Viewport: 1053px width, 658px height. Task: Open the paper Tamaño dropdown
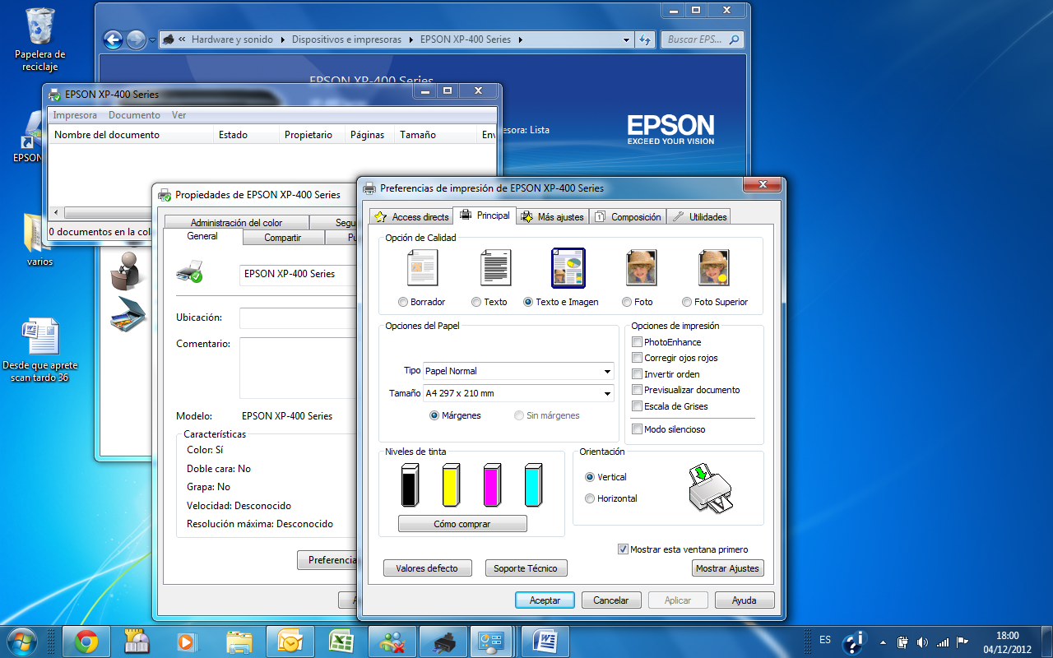[607, 393]
